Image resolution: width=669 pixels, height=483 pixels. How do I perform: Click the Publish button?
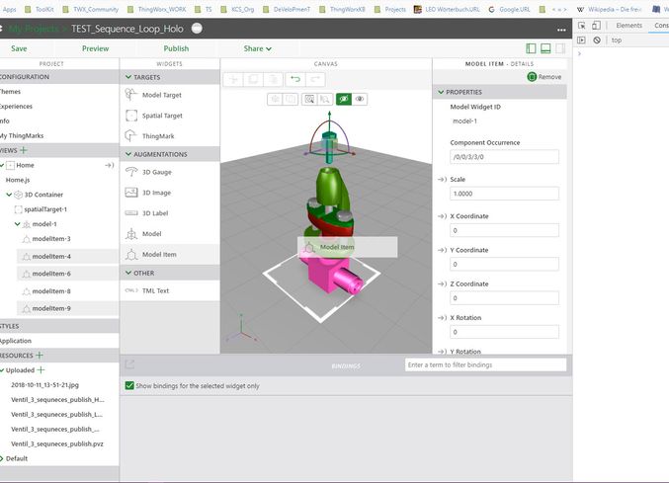pyautogui.click(x=176, y=48)
